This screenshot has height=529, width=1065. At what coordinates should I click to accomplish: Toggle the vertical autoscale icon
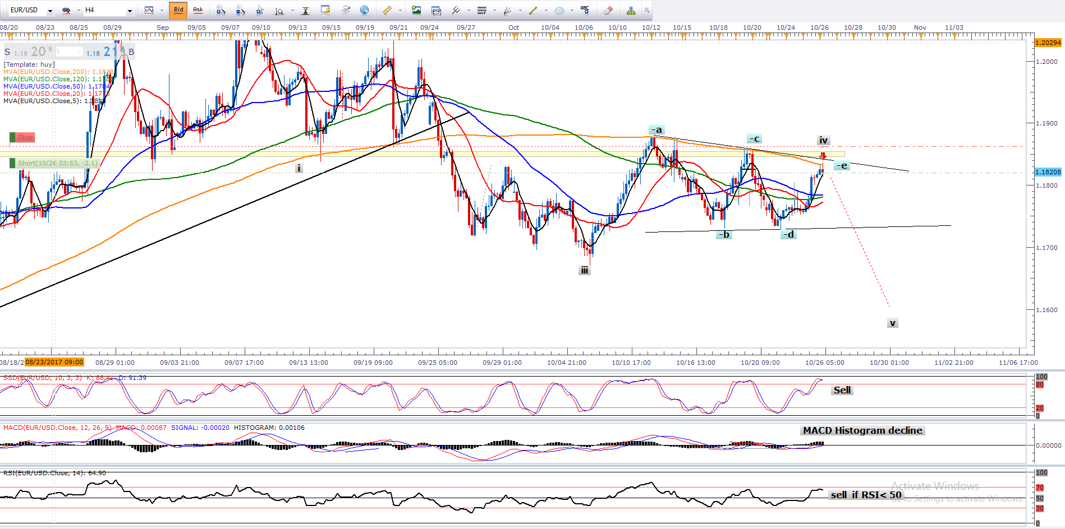[x=305, y=10]
